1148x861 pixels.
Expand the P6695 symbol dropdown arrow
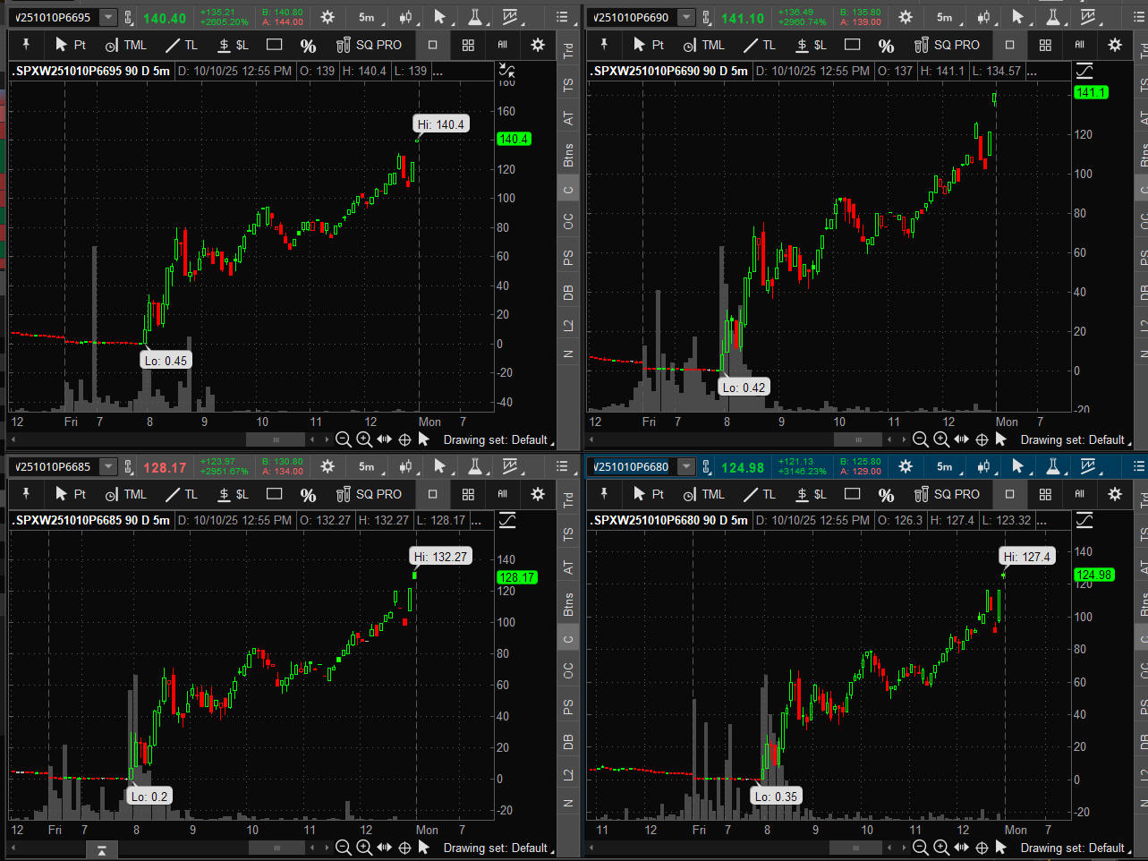click(108, 18)
